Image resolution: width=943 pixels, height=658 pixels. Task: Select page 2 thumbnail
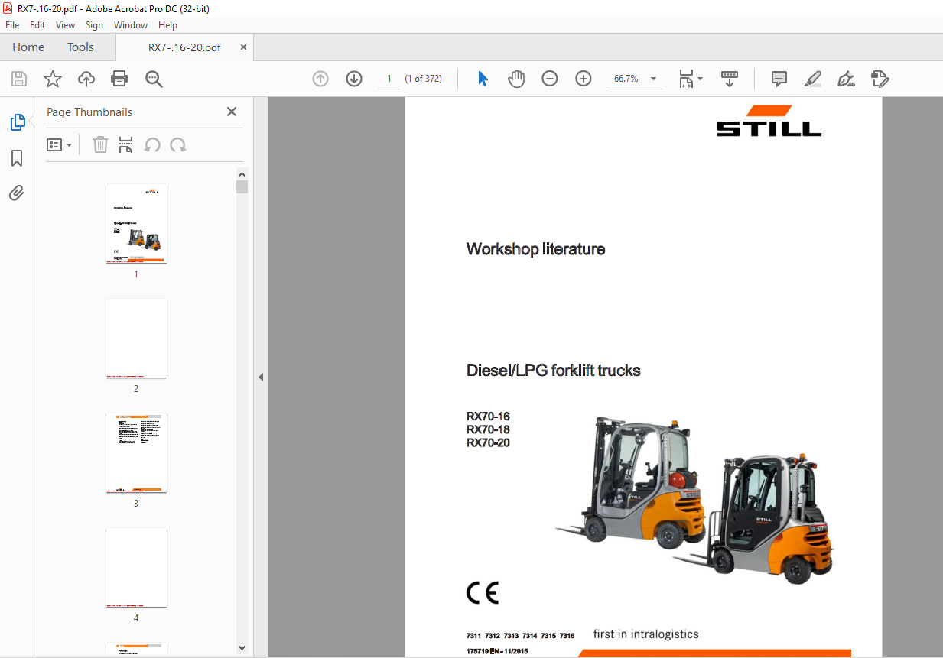pyautogui.click(x=136, y=339)
